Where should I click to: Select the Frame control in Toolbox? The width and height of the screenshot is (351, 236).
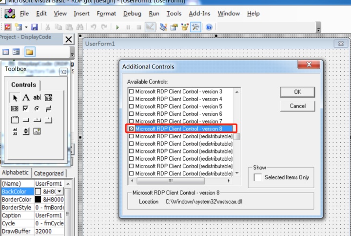tap(15, 120)
